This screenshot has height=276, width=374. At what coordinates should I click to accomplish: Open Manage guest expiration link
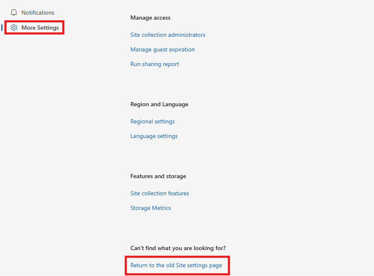tap(162, 49)
